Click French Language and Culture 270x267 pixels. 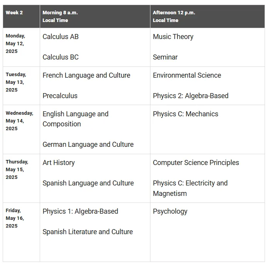tap(86, 75)
